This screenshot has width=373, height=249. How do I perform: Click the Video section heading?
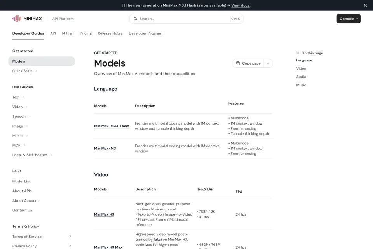coord(101,175)
